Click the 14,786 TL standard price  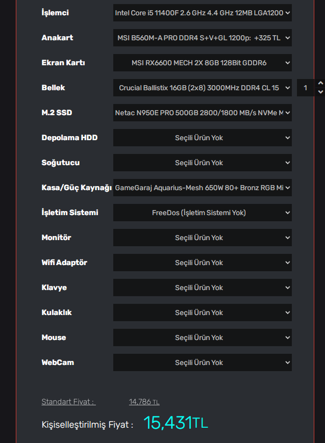(144, 402)
